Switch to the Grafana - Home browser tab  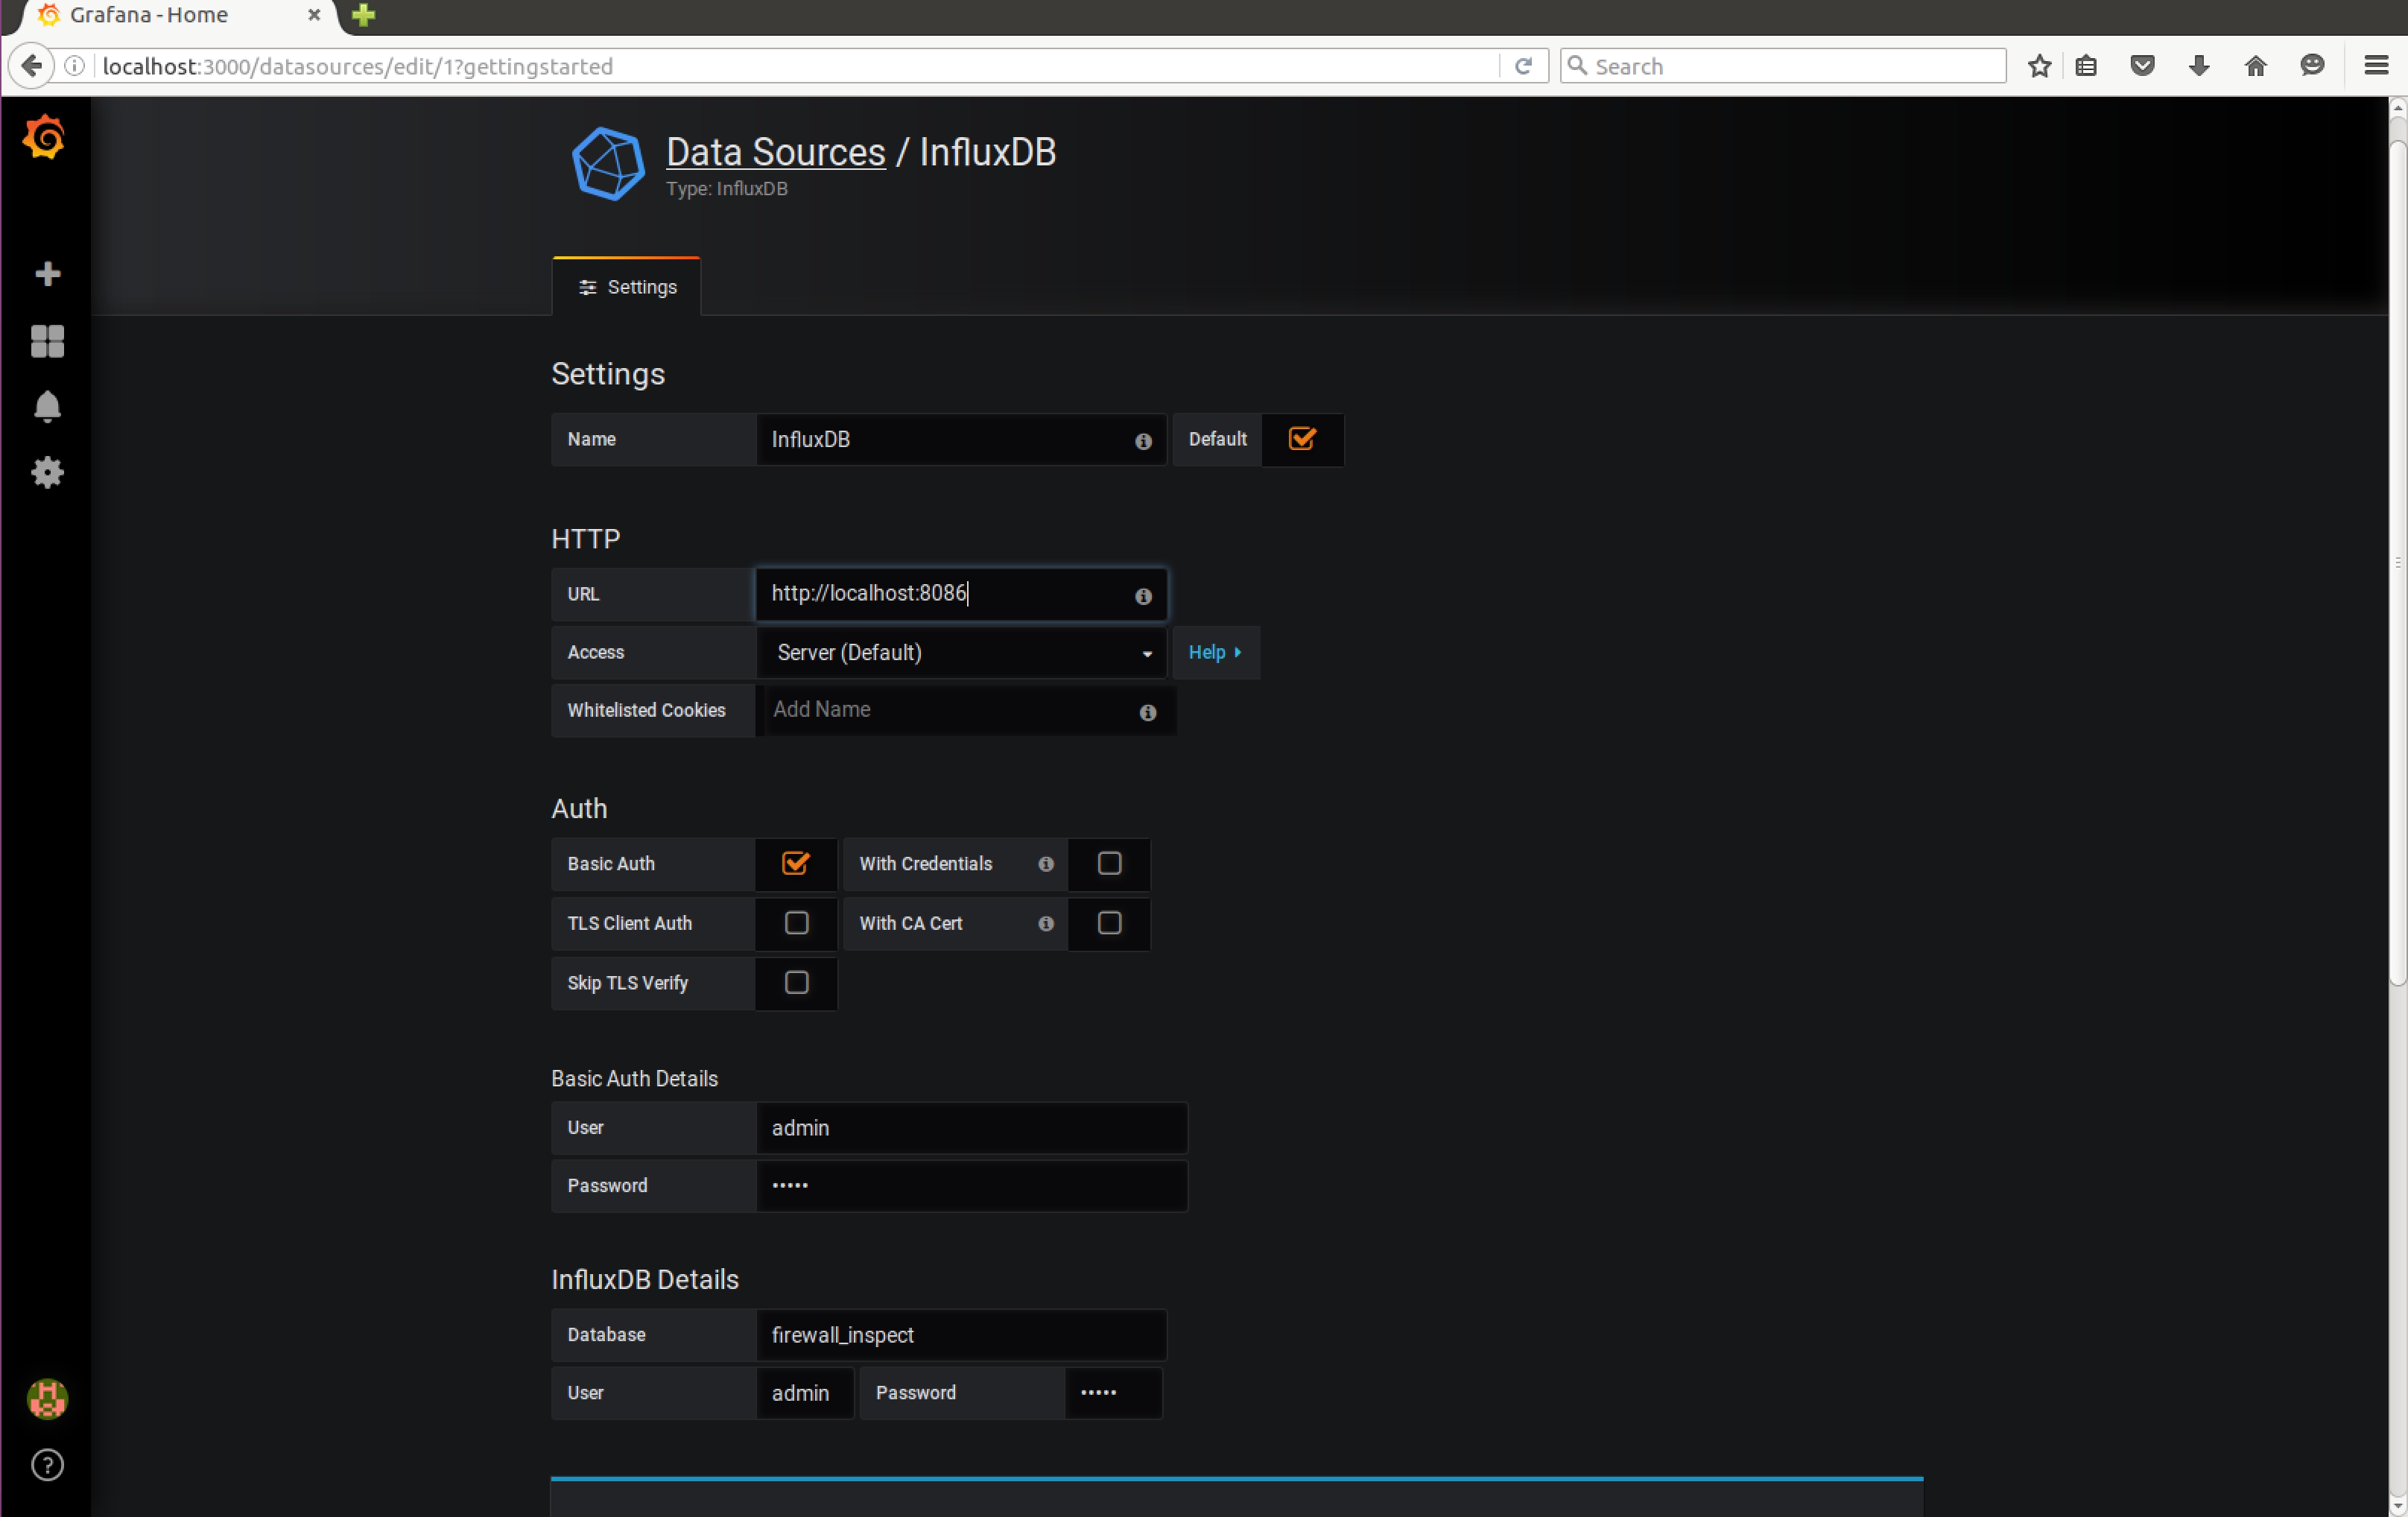click(150, 15)
